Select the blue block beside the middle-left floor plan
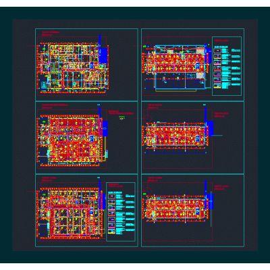 pos(105,128)
